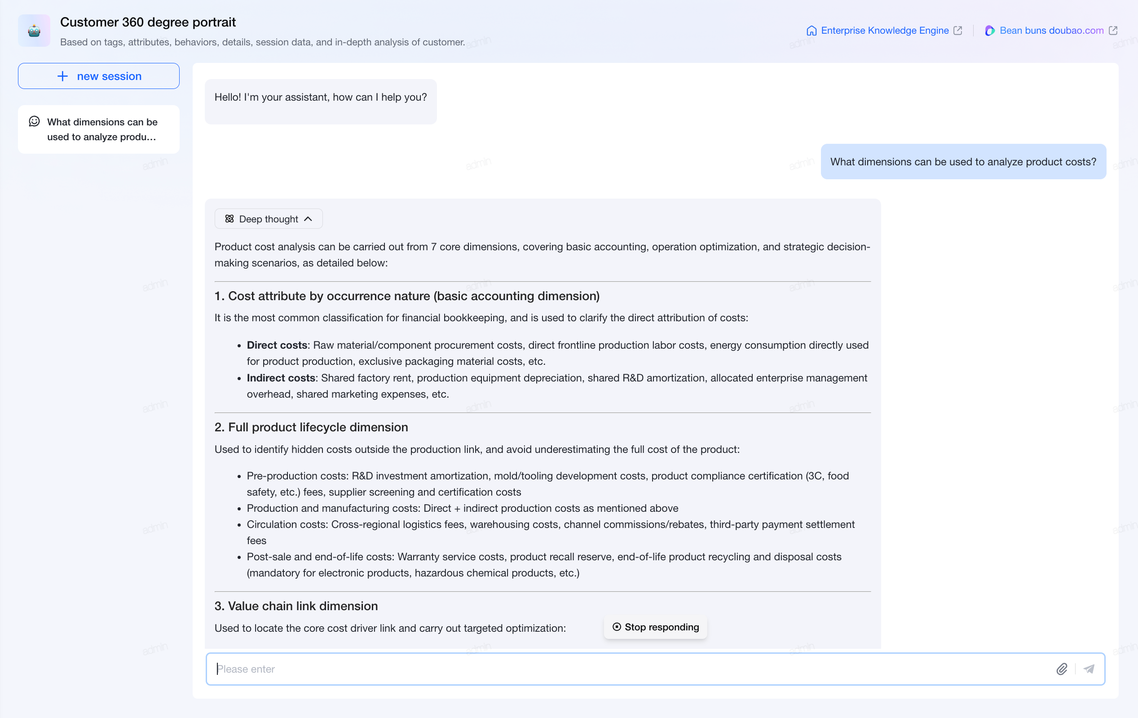
Task: Click external link icon beside Enterprise Knowledge Engine
Action: click(958, 31)
